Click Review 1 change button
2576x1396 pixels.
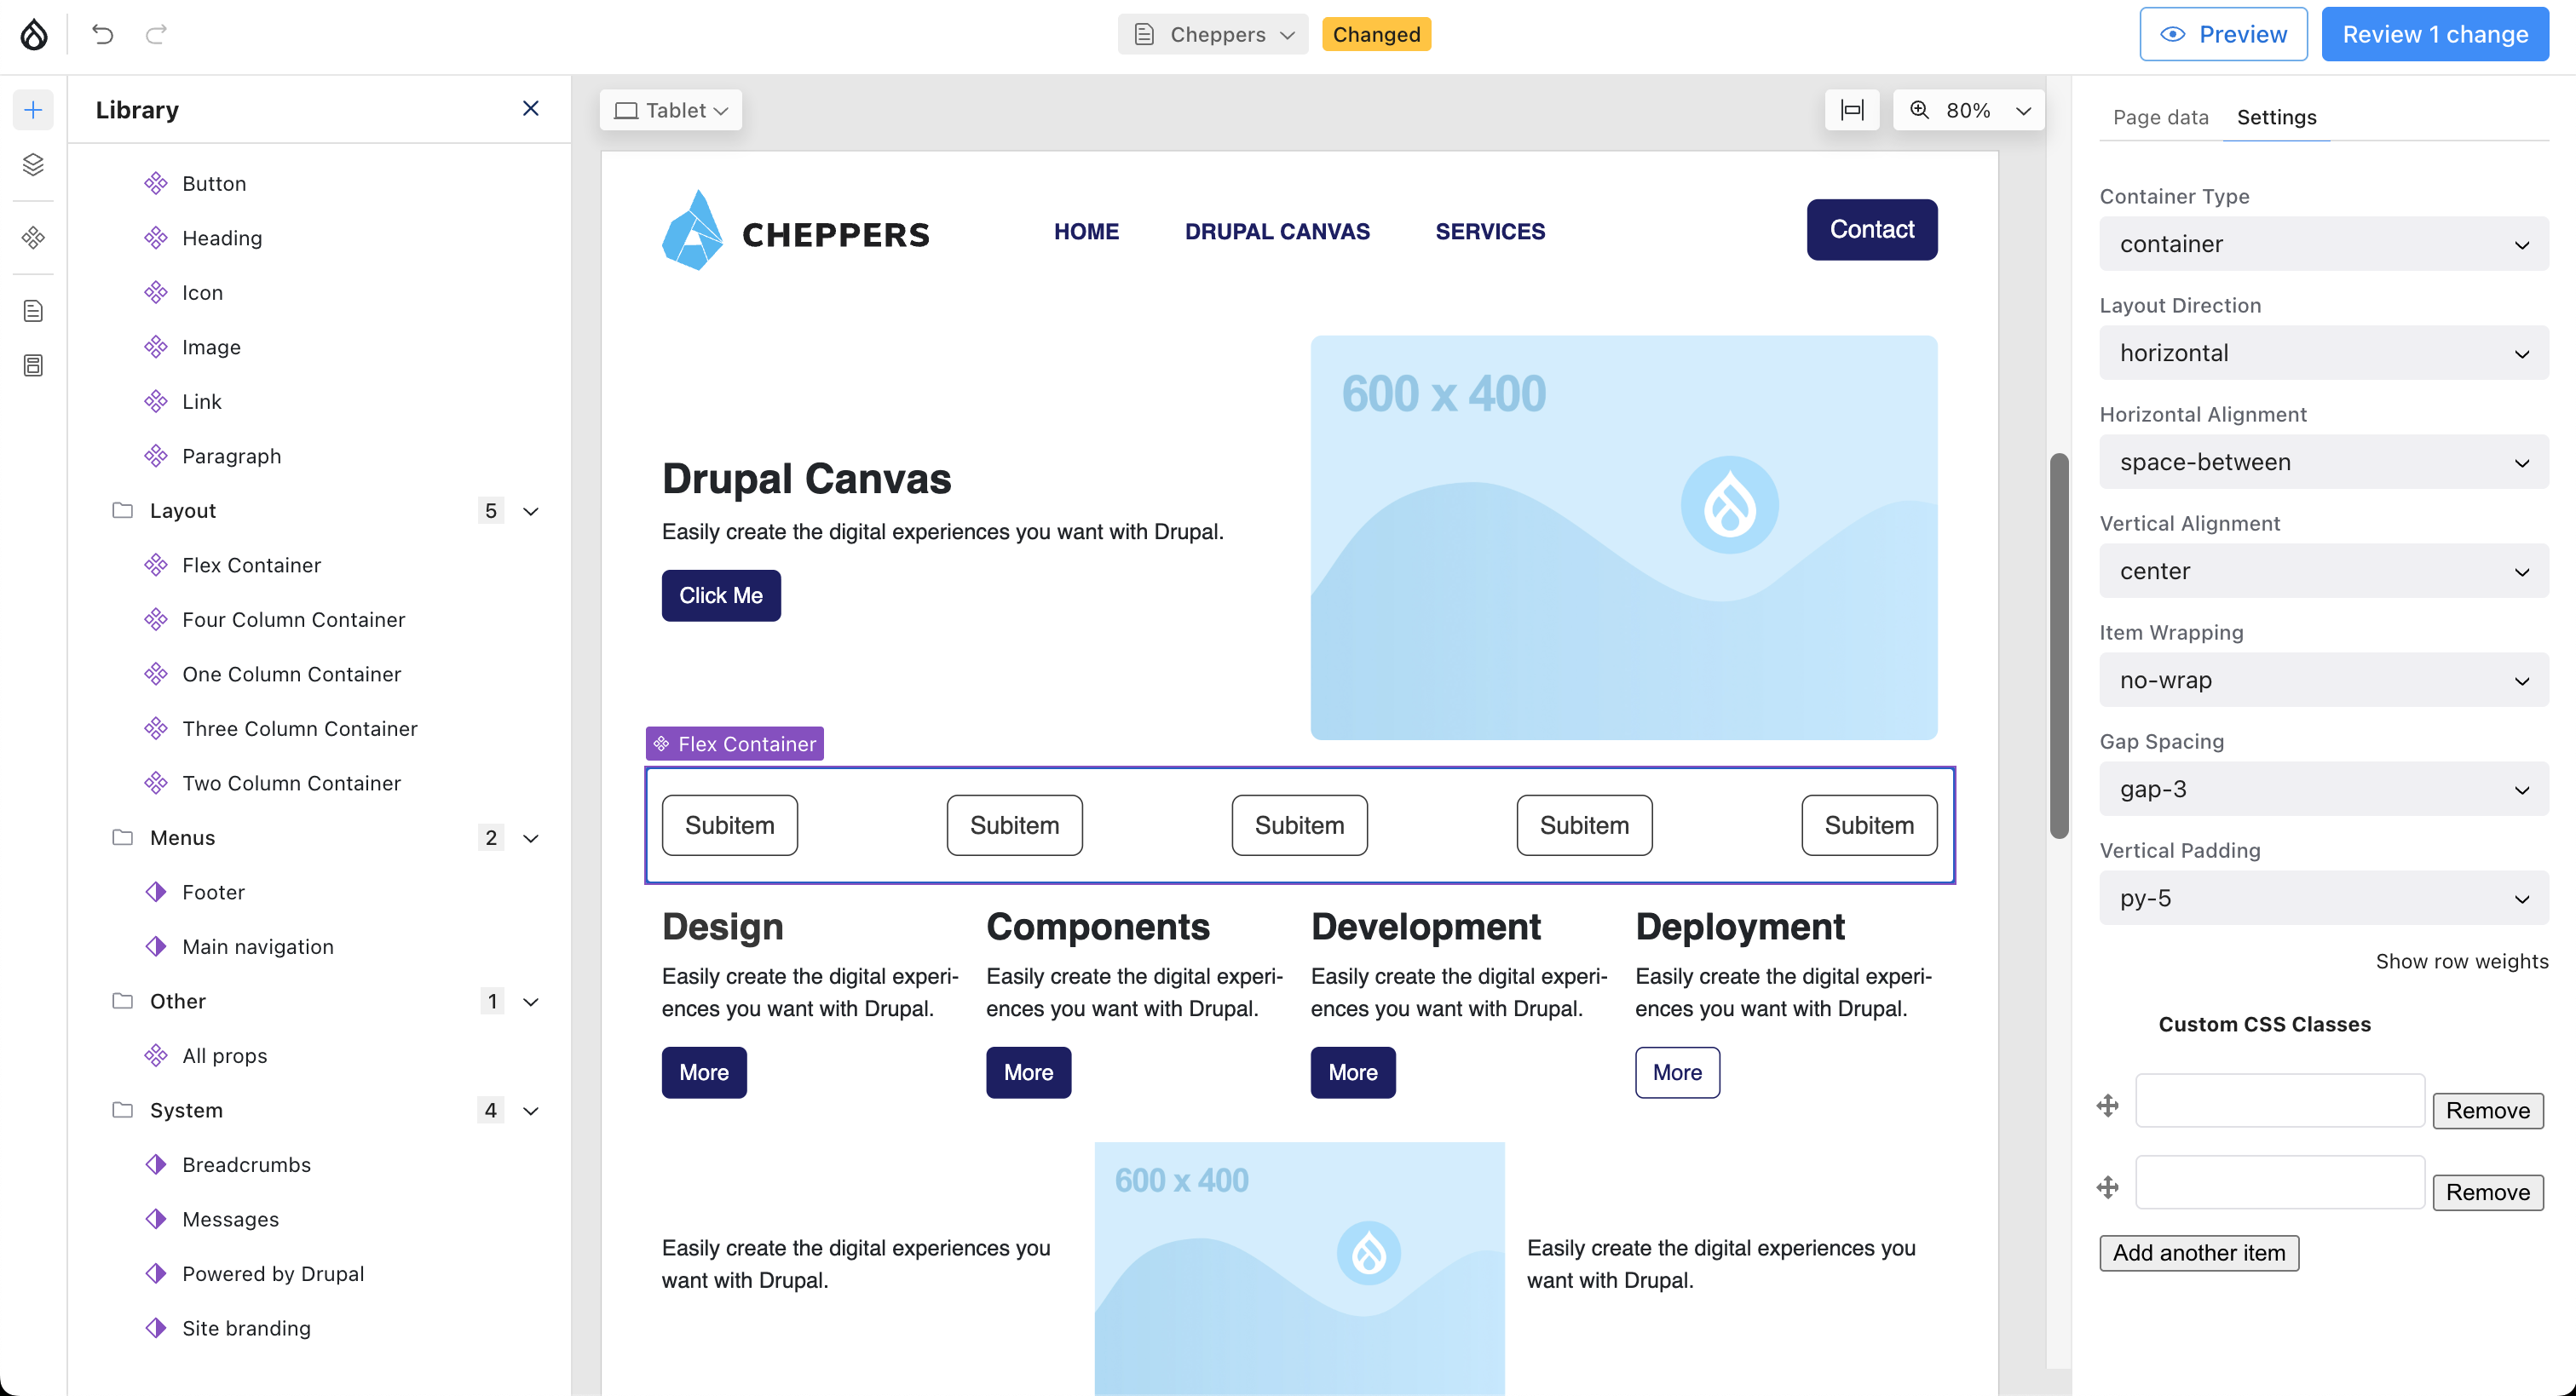tap(2435, 34)
